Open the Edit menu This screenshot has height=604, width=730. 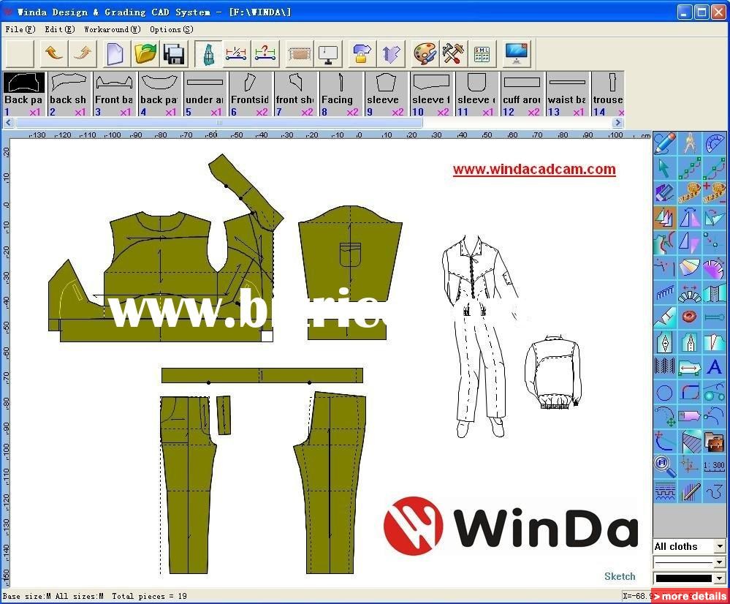click(x=60, y=29)
